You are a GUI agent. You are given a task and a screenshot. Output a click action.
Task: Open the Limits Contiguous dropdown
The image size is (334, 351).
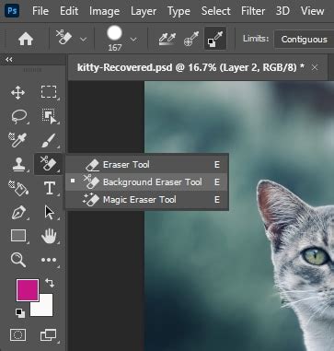tap(304, 40)
